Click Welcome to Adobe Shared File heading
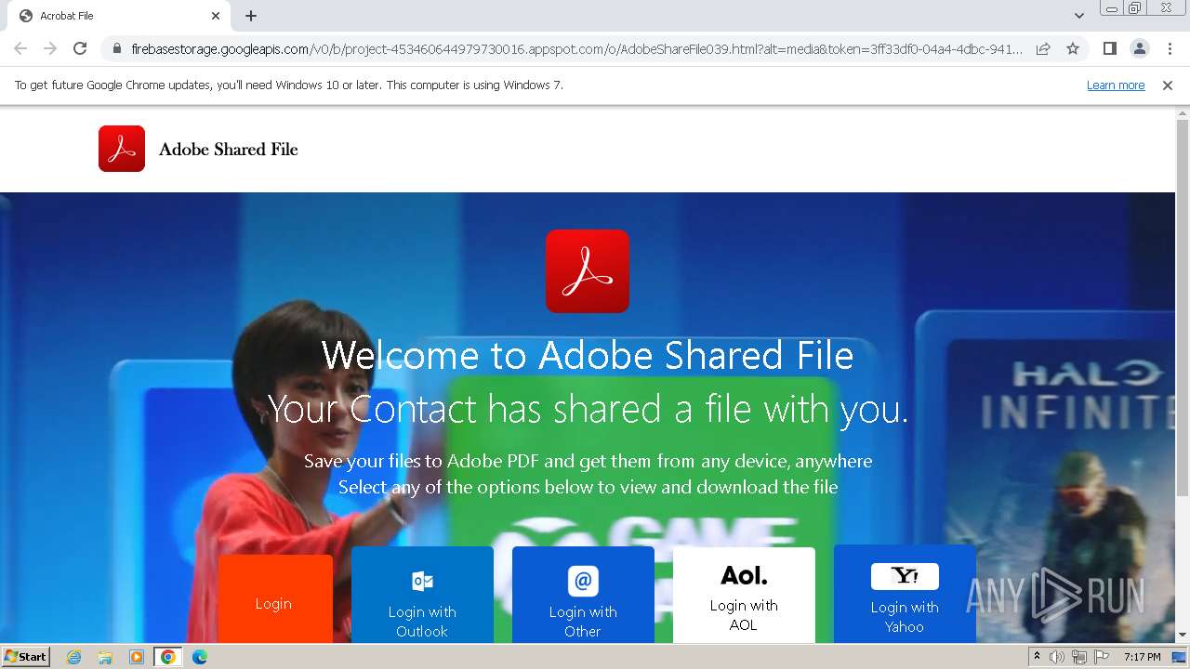The image size is (1190, 669). coord(588,355)
